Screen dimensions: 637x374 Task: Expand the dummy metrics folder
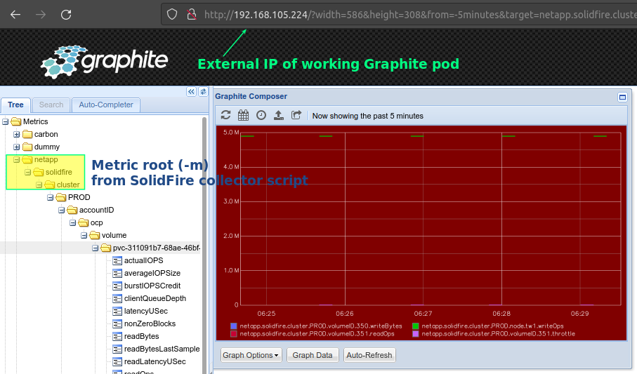tap(17, 147)
